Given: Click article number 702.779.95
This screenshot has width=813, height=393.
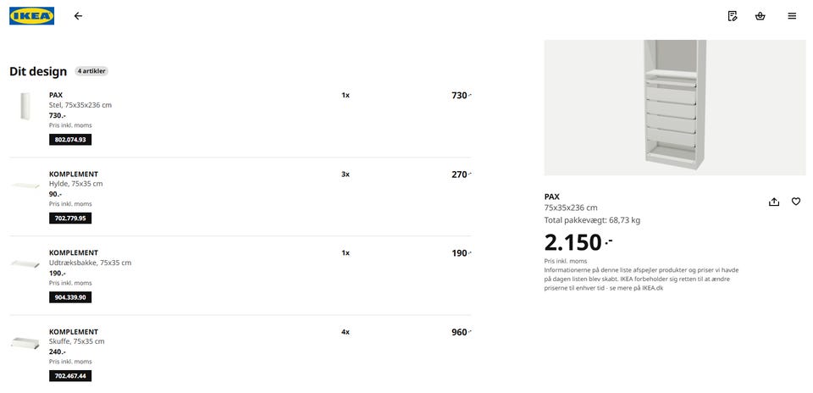Looking at the screenshot, I should pos(70,219).
